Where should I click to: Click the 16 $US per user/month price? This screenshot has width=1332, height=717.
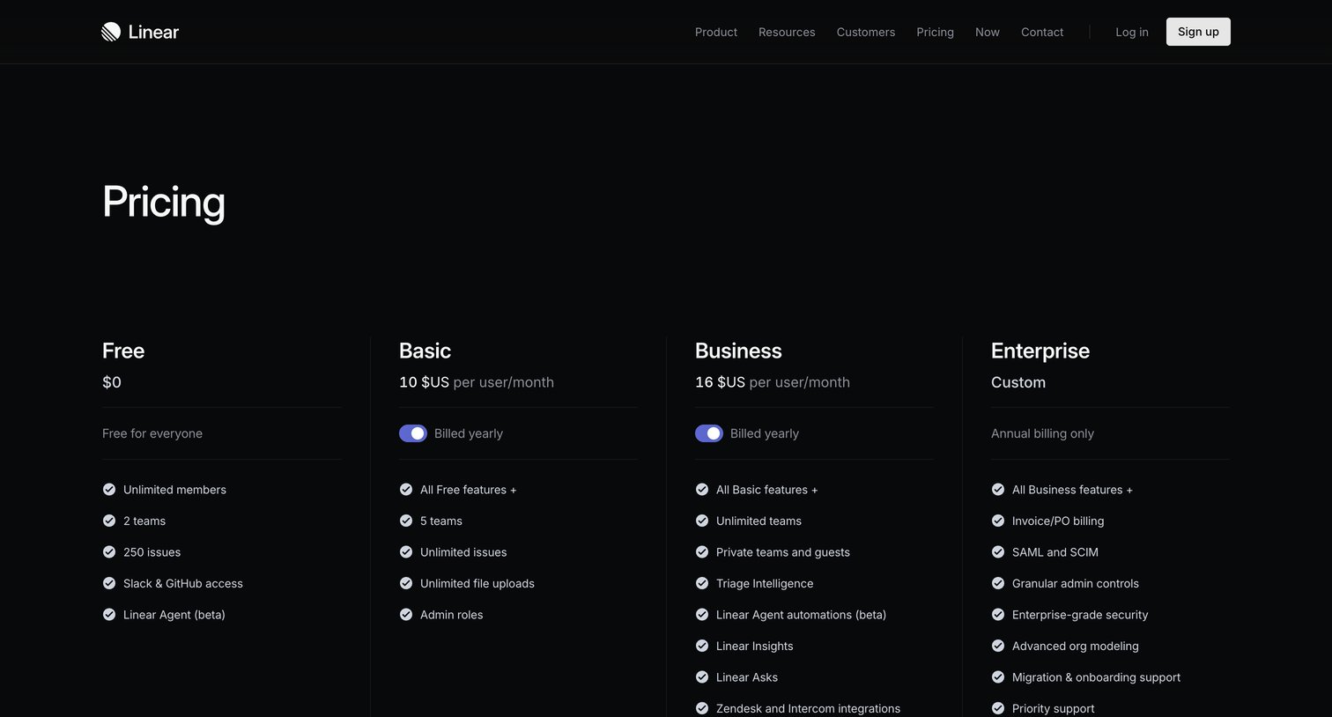coord(773,382)
